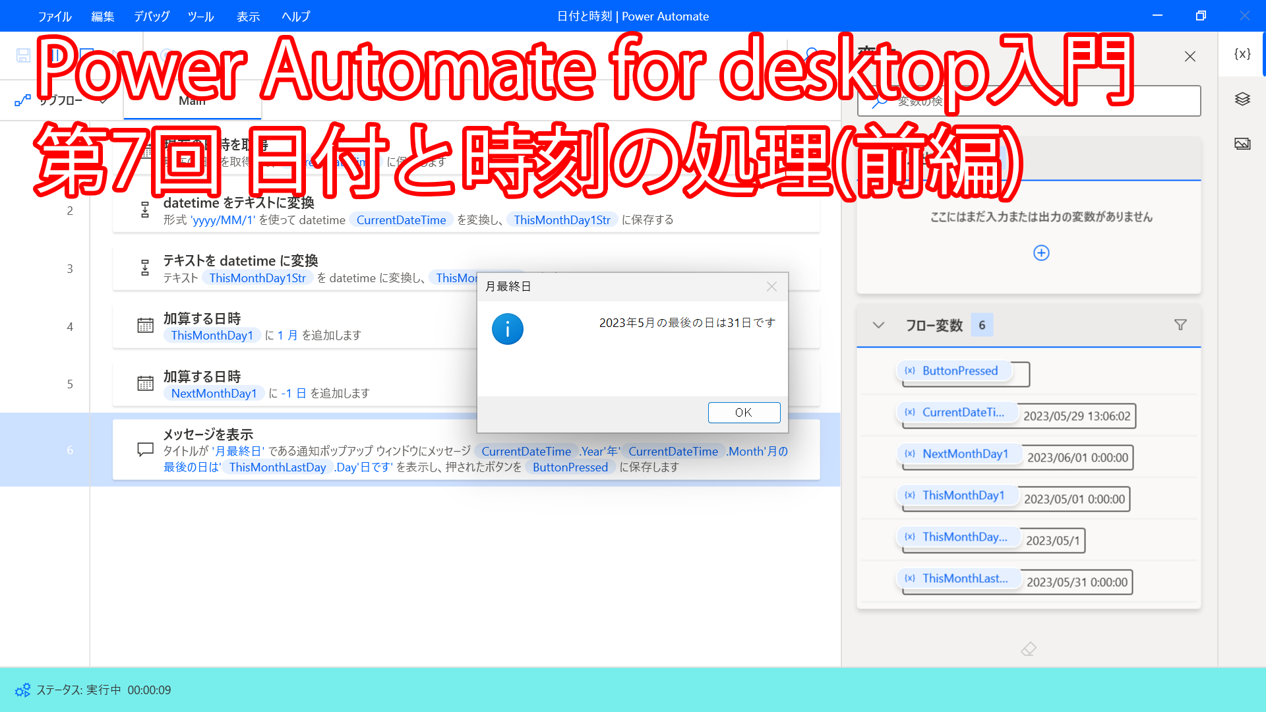Click the (x) icon of the ThisMonthDay1 variable
Viewport: 1266px width, 712px height.
[x=910, y=496]
